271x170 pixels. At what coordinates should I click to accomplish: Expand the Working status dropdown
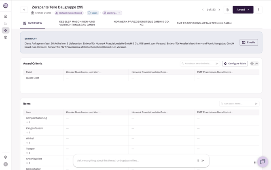[x=112, y=13]
